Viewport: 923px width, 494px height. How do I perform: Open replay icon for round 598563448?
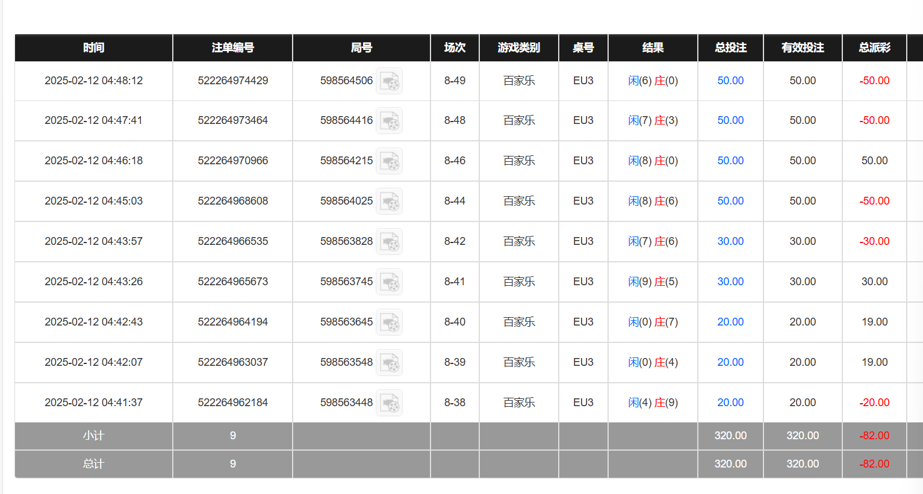point(389,403)
